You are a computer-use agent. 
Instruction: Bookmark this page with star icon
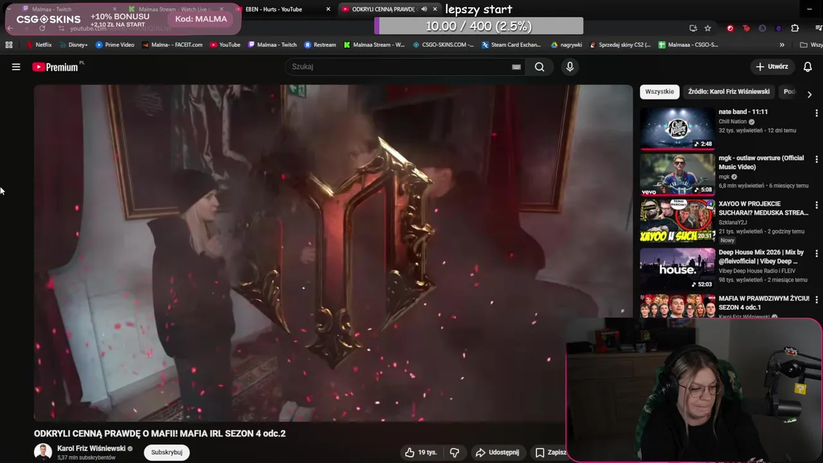tap(708, 28)
